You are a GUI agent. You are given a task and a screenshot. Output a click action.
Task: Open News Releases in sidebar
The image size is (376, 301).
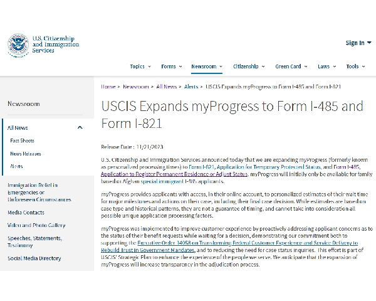click(x=26, y=154)
